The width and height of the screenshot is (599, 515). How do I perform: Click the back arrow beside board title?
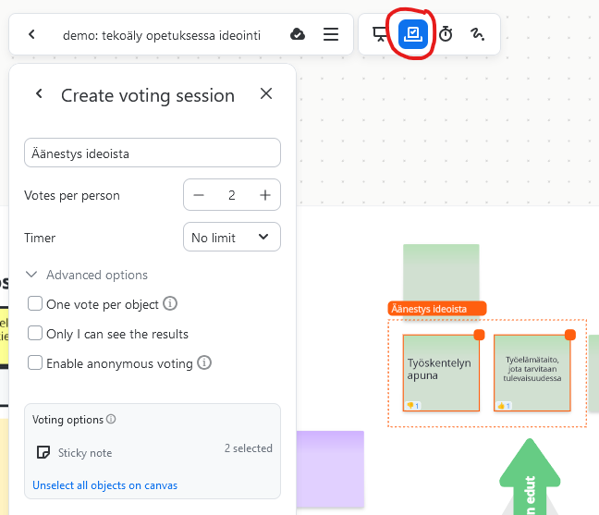(31, 34)
